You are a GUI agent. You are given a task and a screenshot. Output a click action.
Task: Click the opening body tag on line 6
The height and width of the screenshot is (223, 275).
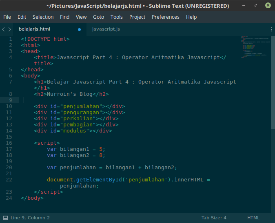coord(31,76)
